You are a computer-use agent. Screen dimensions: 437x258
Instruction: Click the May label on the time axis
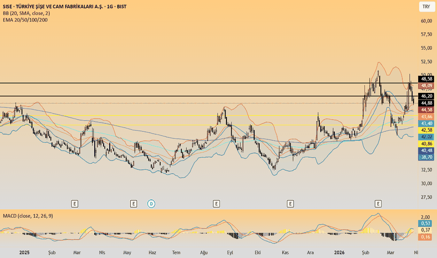127,252
